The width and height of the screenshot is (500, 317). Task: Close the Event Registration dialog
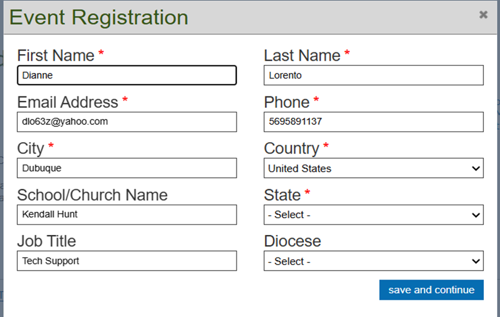(483, 15)
